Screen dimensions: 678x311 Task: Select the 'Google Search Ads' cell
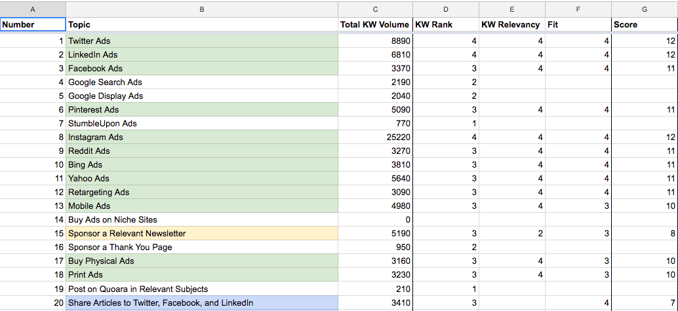coord(202,82)
